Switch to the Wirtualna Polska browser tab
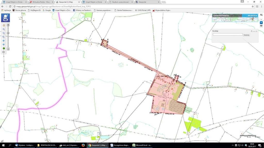The width and height of the screenshot is (264, 148). click(41, 2)
